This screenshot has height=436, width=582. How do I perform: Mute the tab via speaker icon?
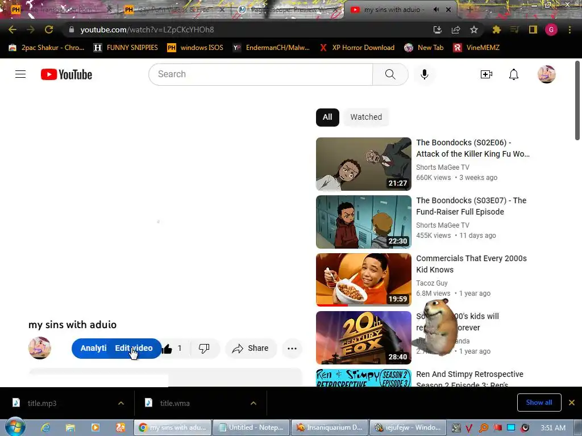[x=436, y=10]
